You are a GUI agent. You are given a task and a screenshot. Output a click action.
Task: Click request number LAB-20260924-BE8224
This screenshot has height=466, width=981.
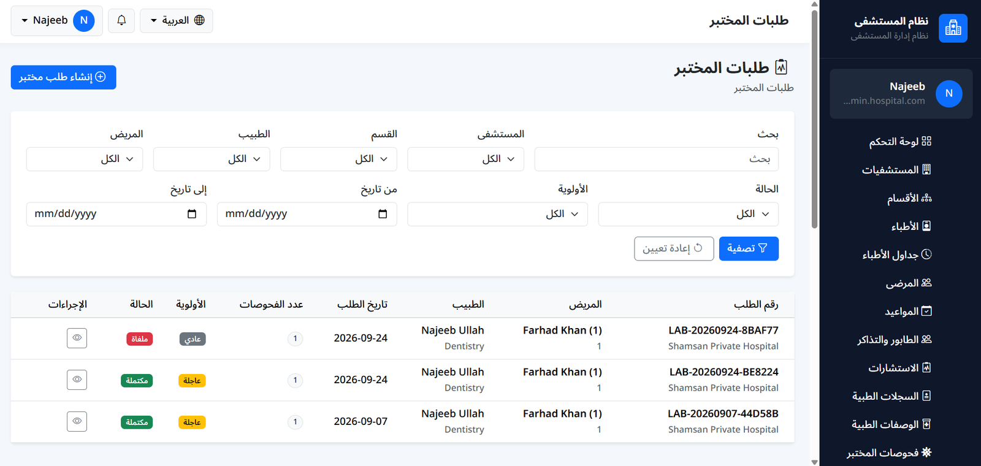[x=724, y=372]
